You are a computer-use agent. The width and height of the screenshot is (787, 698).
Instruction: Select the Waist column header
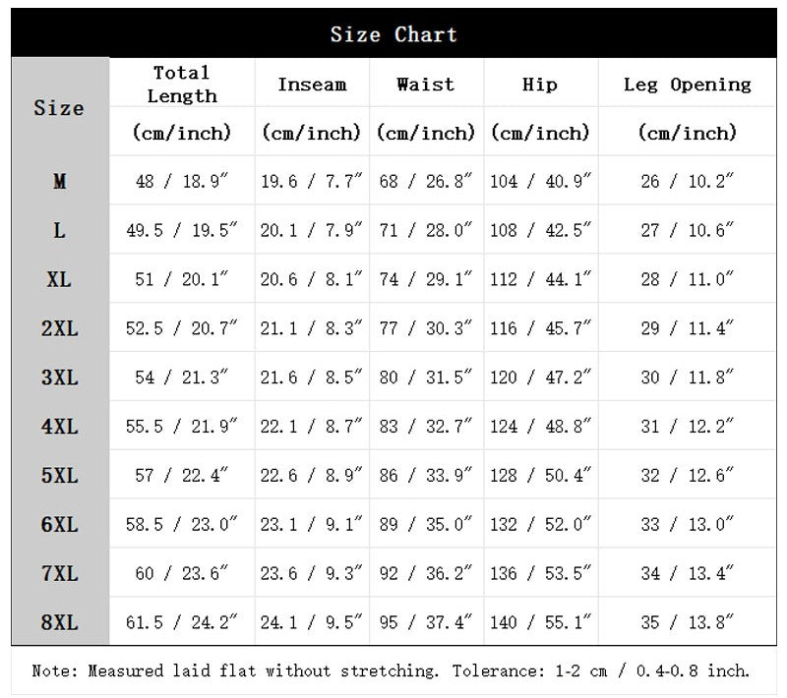(x=426, y=85)
